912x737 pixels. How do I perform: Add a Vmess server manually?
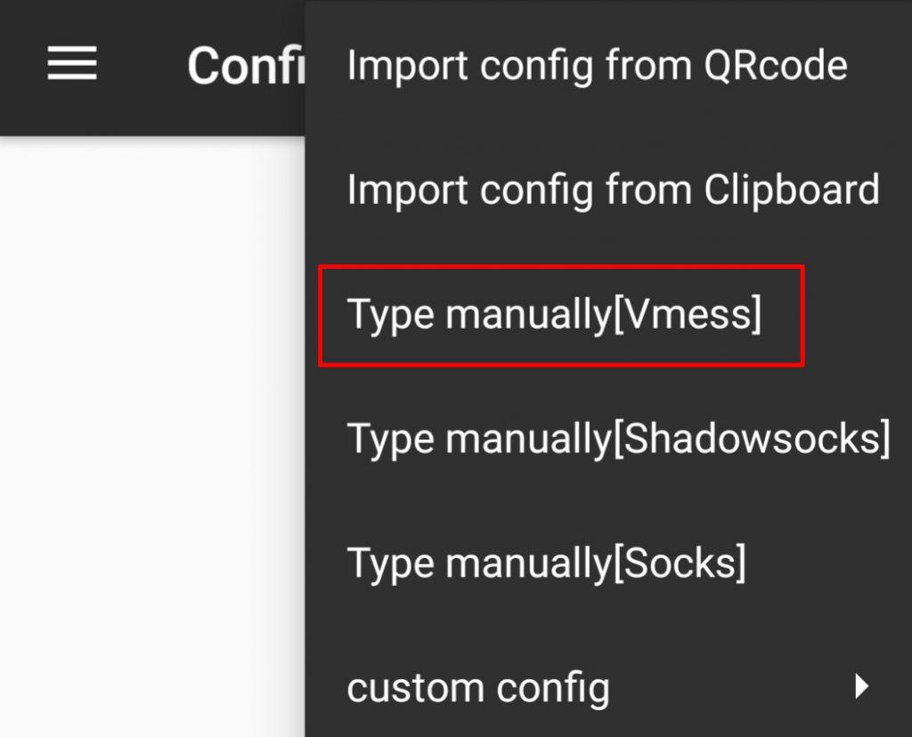pyautogui.click(x=554, y=314)
